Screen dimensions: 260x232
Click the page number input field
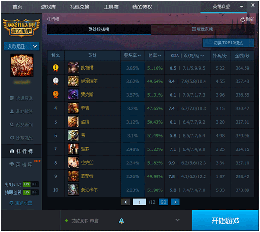[139, 202]
